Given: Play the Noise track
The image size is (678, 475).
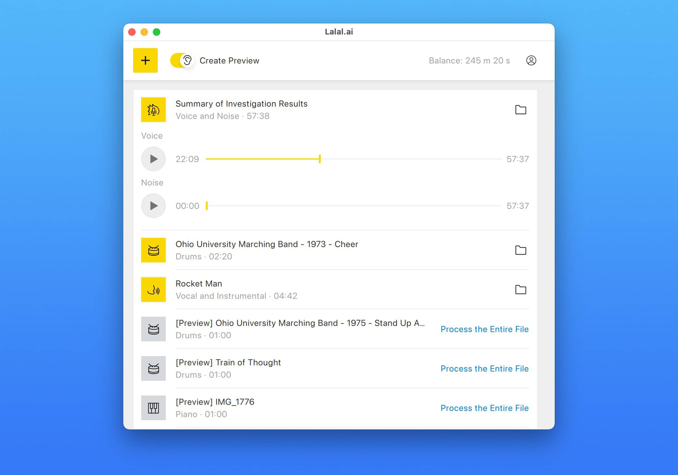Looking at the screenshot, I should (153, 206).
